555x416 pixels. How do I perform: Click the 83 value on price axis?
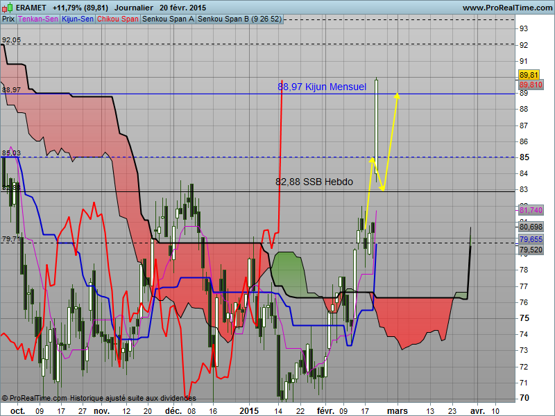524,189
